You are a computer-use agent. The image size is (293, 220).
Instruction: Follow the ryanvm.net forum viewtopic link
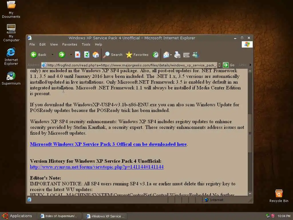click(x=97, y=167)
